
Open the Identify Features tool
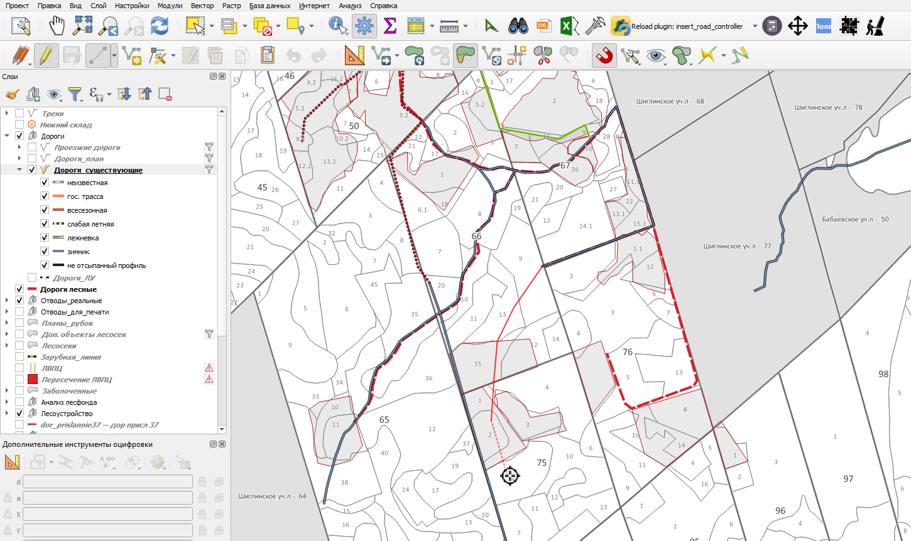click(x=339, y=26)
